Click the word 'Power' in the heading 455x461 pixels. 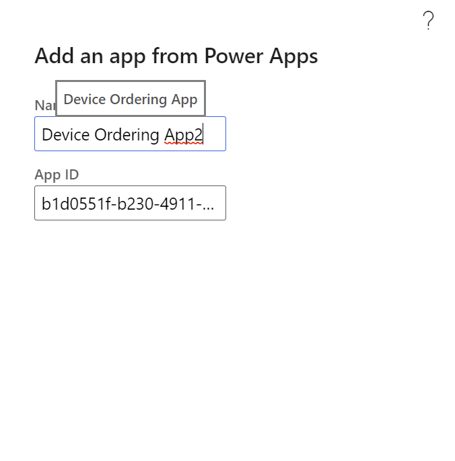pyautogui.click(x=234, y=56)
